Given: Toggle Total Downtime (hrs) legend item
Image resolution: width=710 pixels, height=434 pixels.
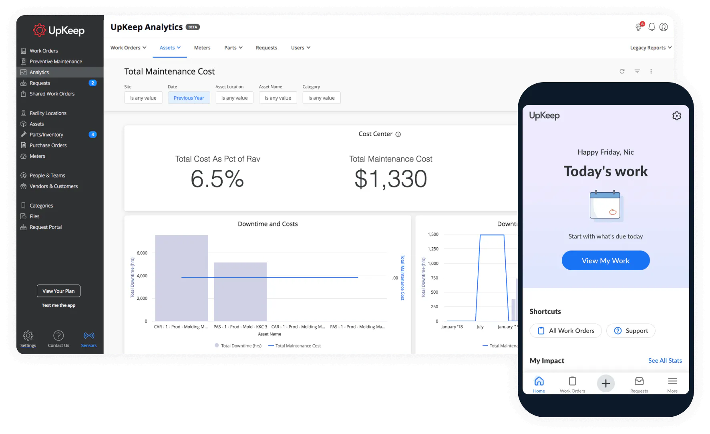Looking at the screenshot, I should pyautogui.click(x=238, y=346).
